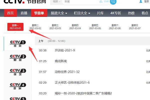Click the 02:29 time entry
Image resolution: width=150 pixels, height=100 pixels.
[x=43, y=83]
